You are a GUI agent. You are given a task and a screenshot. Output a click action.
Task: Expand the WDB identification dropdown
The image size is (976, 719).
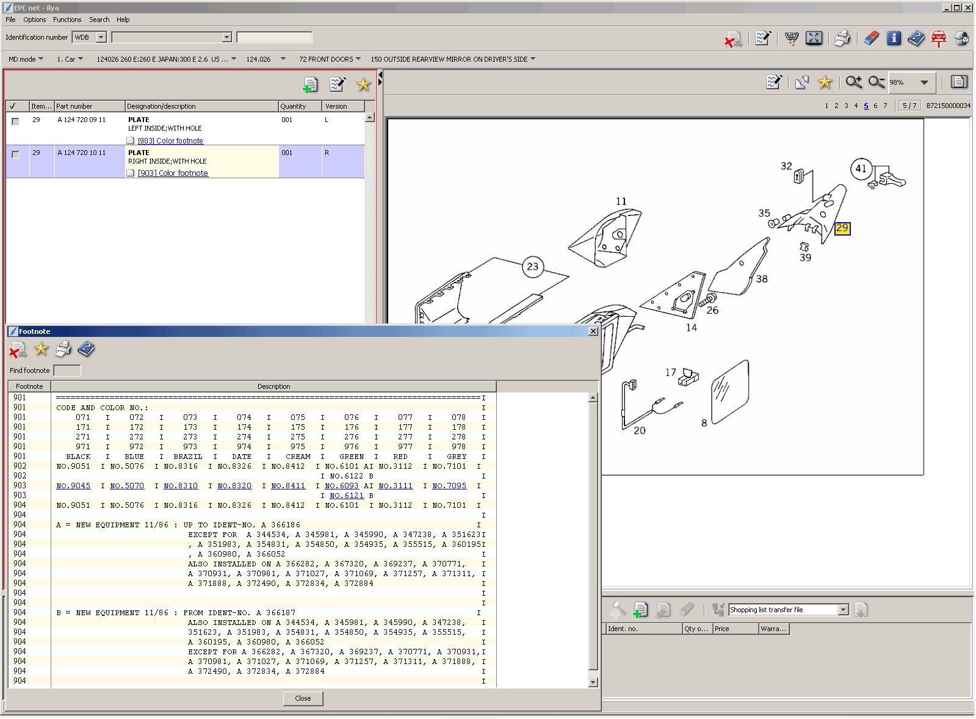pyautogui.click(x=101, y=37)
